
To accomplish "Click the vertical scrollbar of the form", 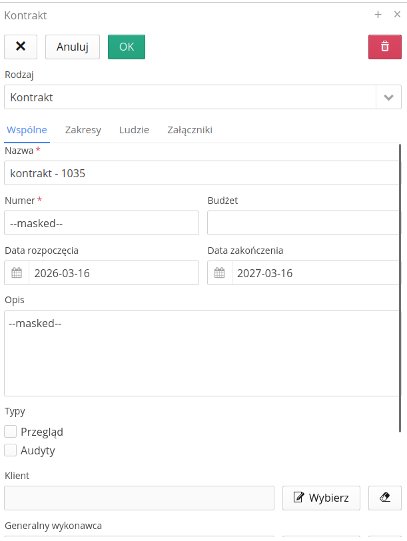I will tap(400, 288).
